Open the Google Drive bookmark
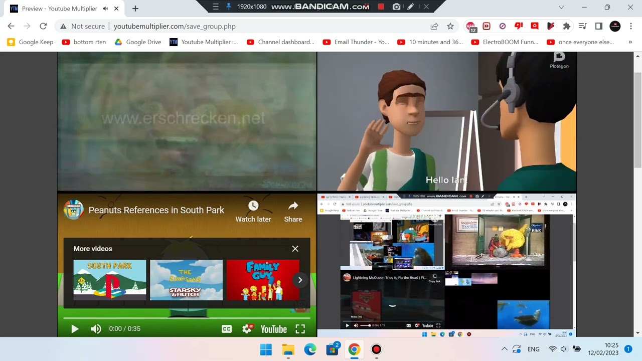 [138, 42]
